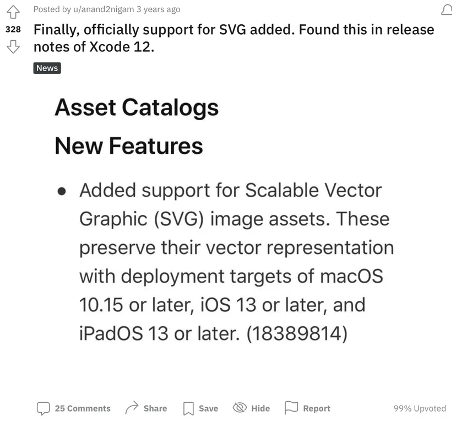Click the 3 years ago timestamp
456x421 pixels.
158,9
